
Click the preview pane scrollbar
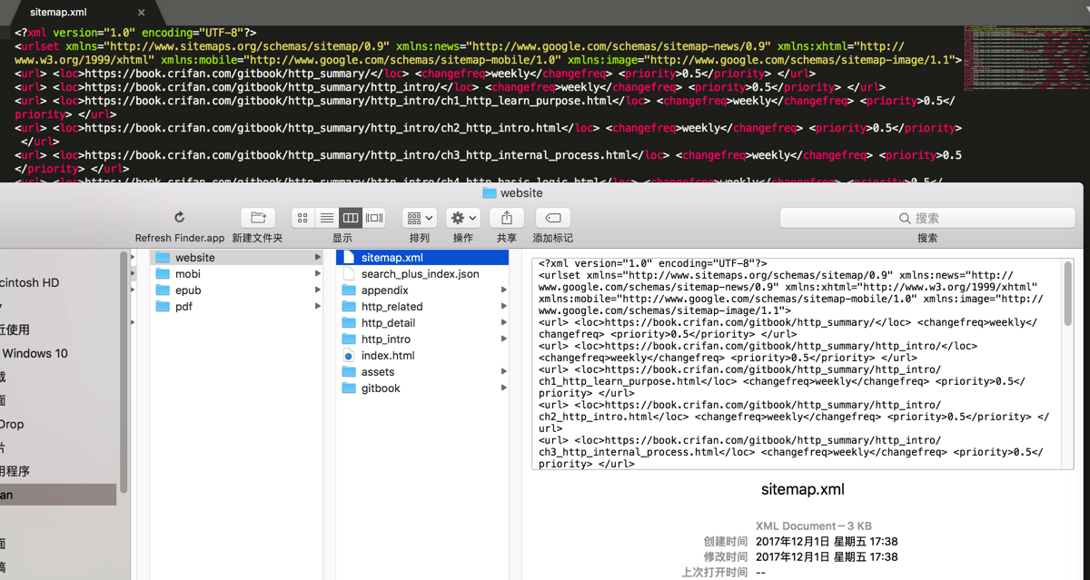click(1067, 295)
